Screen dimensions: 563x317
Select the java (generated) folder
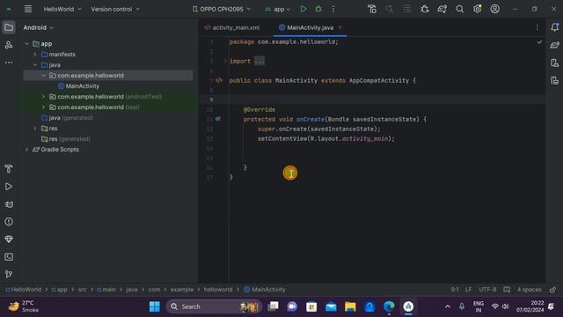coord(67,117)
